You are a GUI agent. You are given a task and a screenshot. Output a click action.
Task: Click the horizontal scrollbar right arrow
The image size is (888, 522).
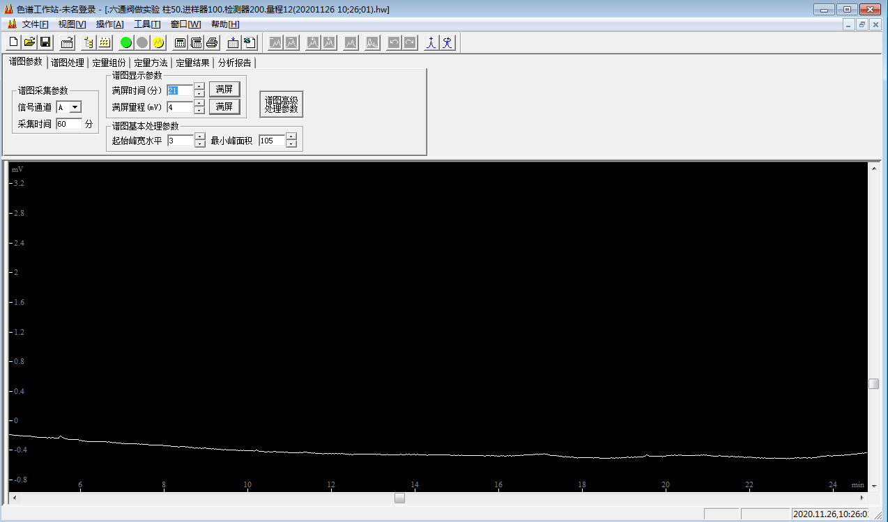coord(863,498)
